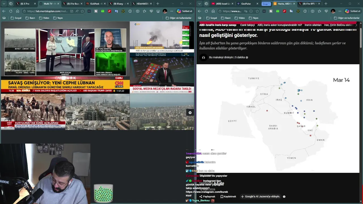The height and width of the screenshot is (204, 363).
Task: Switch to the KickPeek tab
Action: (96, 4)
